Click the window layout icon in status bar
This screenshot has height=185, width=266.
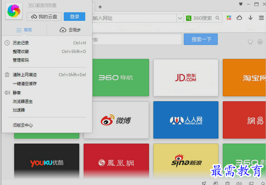point(251,183)
